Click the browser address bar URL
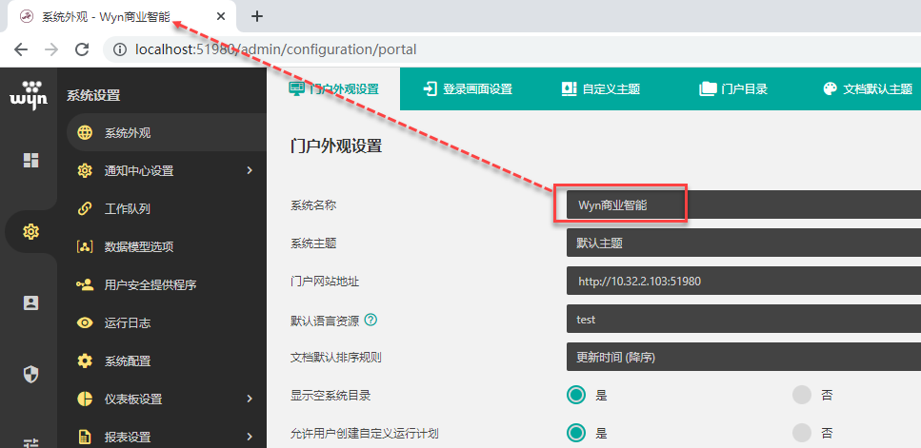The image size is (921, 448). pos(275,49)
